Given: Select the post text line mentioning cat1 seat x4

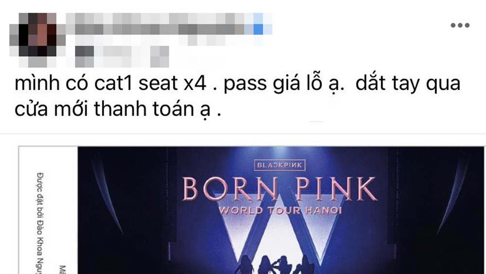Looking at the screenshot, I should [238, 83].
